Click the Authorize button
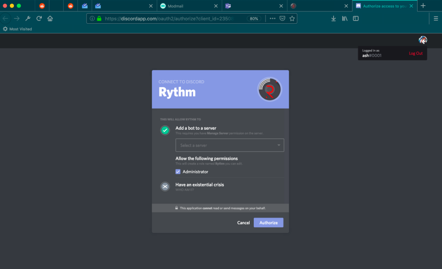442x269 pixels. [268, 223]
